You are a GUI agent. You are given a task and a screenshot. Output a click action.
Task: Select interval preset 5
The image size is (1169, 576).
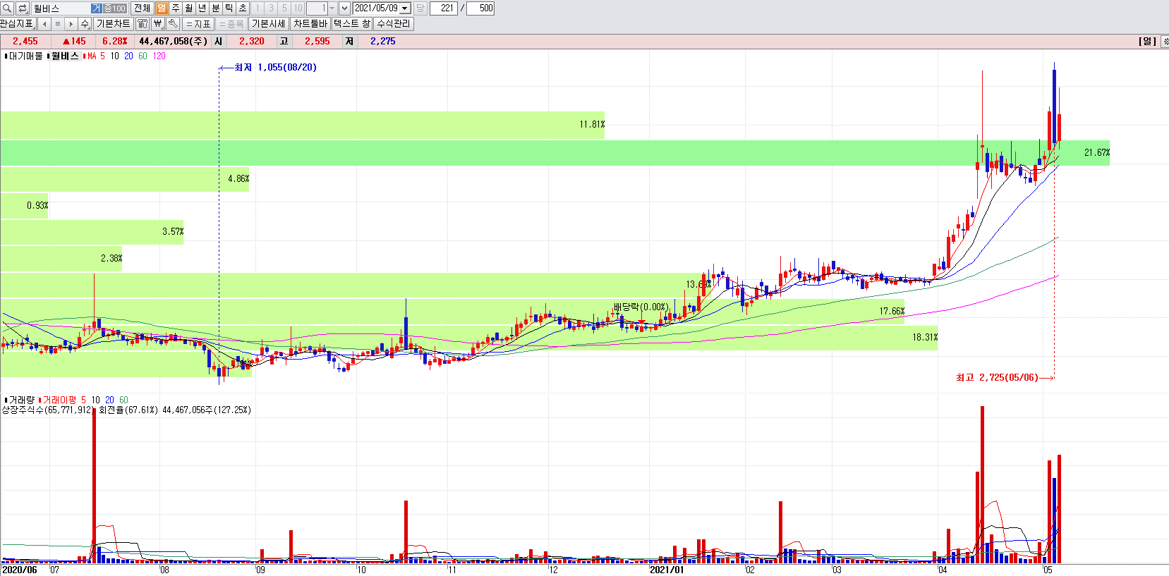pos(284,8)
